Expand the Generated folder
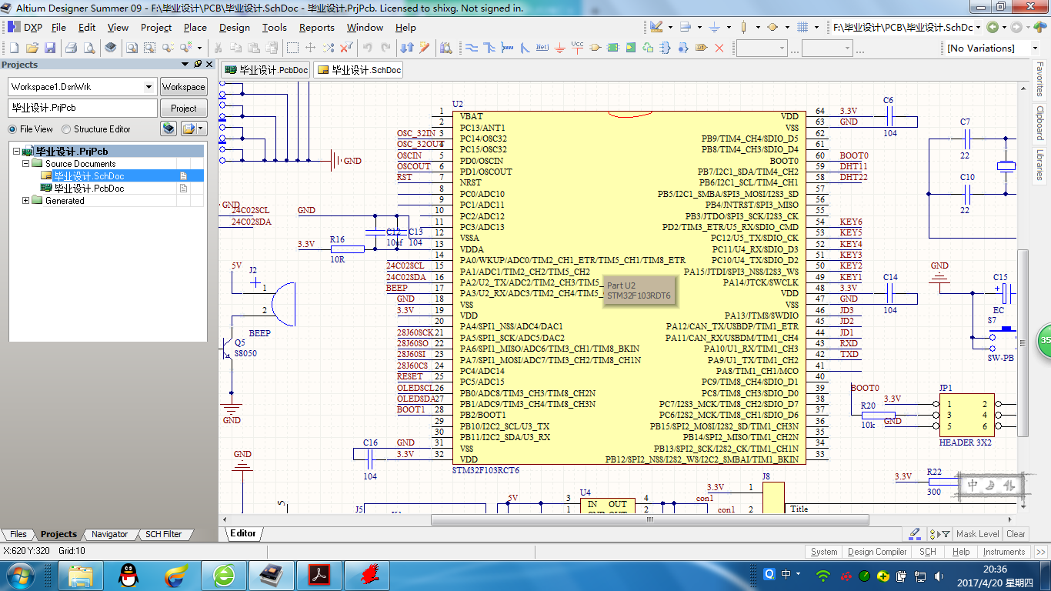The image size is (1051, 591). (x=25, y=201)
